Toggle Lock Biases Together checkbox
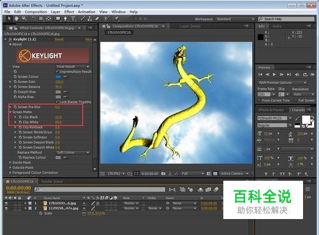This screenshot has width=319, height=235. (57, 102)
